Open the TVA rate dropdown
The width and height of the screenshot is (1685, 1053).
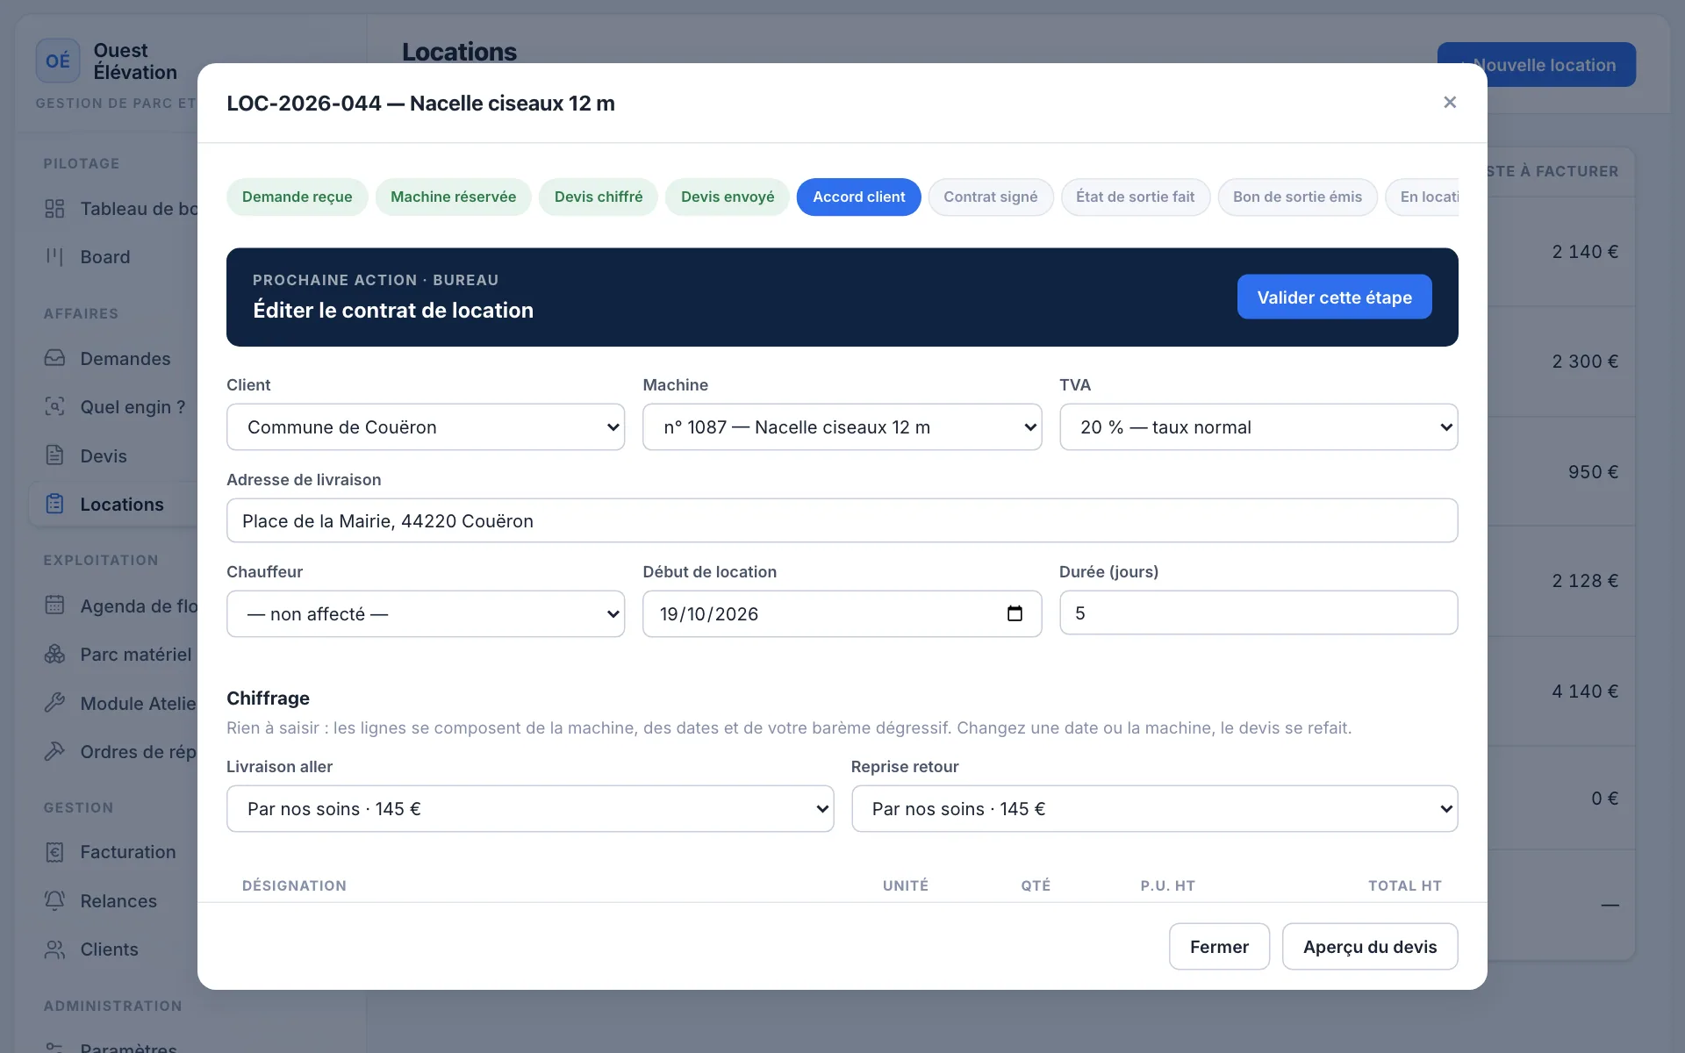tap(1258, 427)
